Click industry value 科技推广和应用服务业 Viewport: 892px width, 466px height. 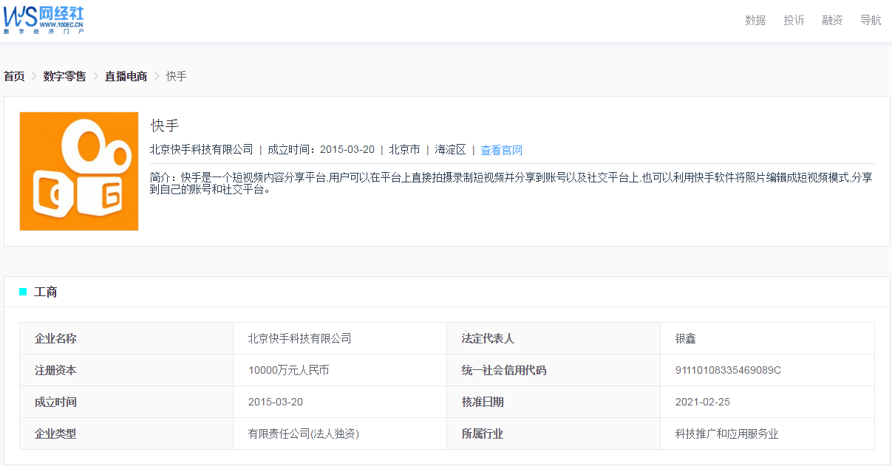tap(726, 434)
